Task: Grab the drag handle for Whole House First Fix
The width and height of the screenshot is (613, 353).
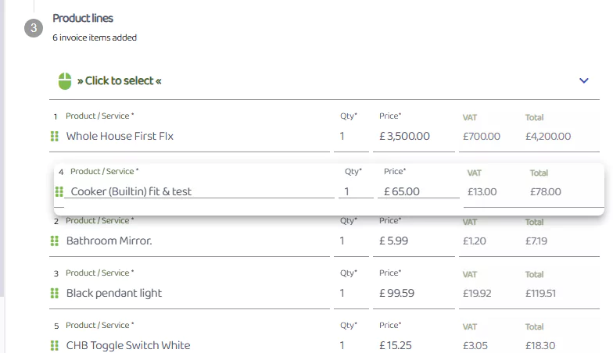Action: [x=55, y=136]
